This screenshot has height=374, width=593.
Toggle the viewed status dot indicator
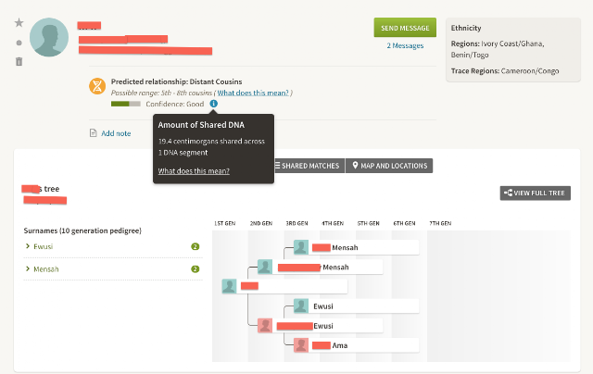(x=19, y=43)
